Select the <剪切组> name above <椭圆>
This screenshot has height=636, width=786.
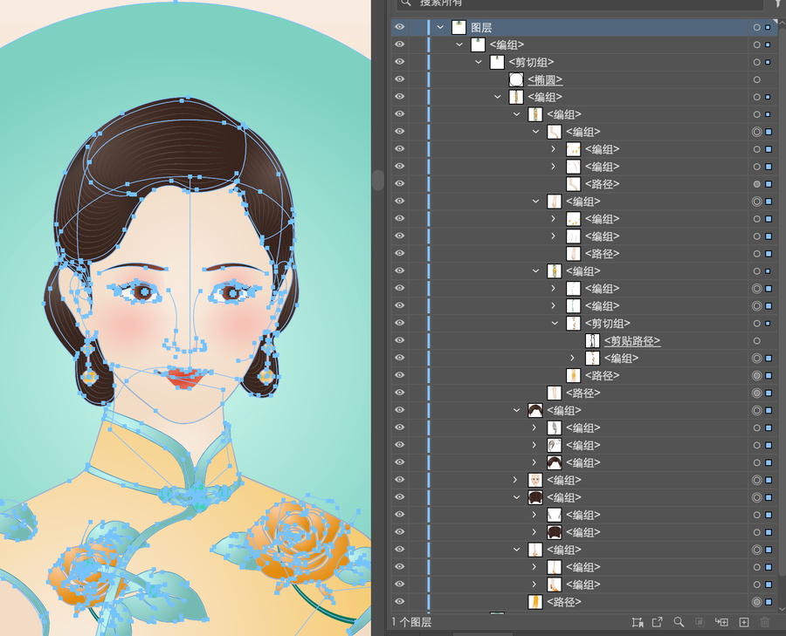pos(531,62)
